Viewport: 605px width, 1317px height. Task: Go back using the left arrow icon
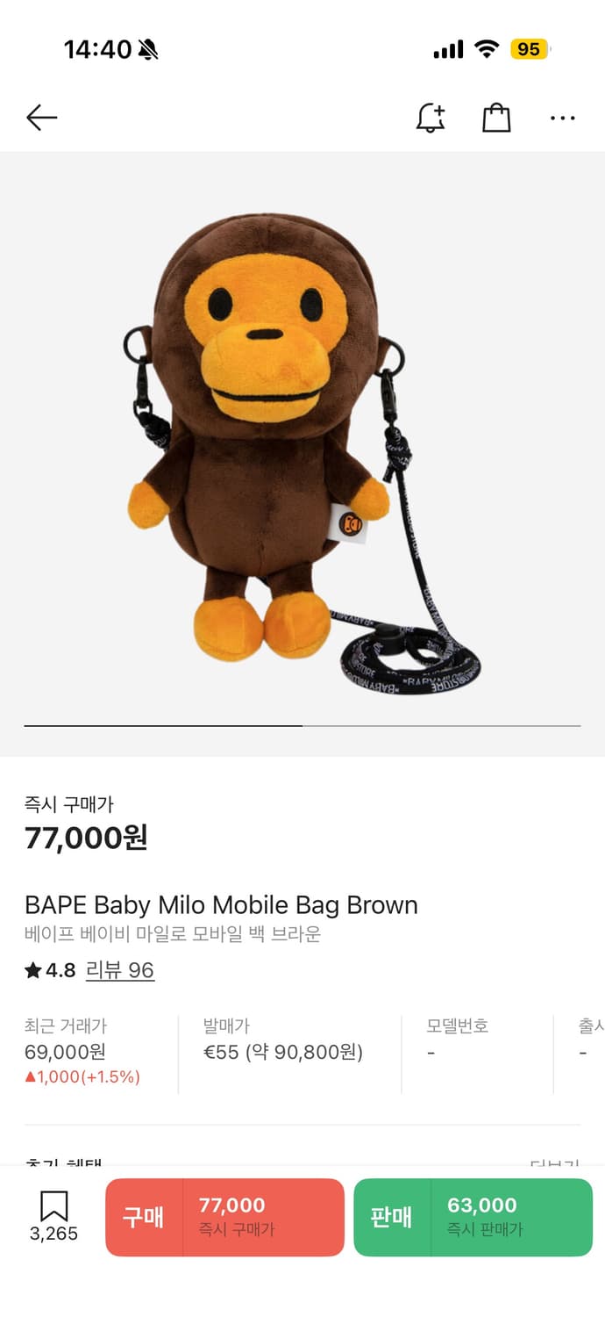click(41, 118)
